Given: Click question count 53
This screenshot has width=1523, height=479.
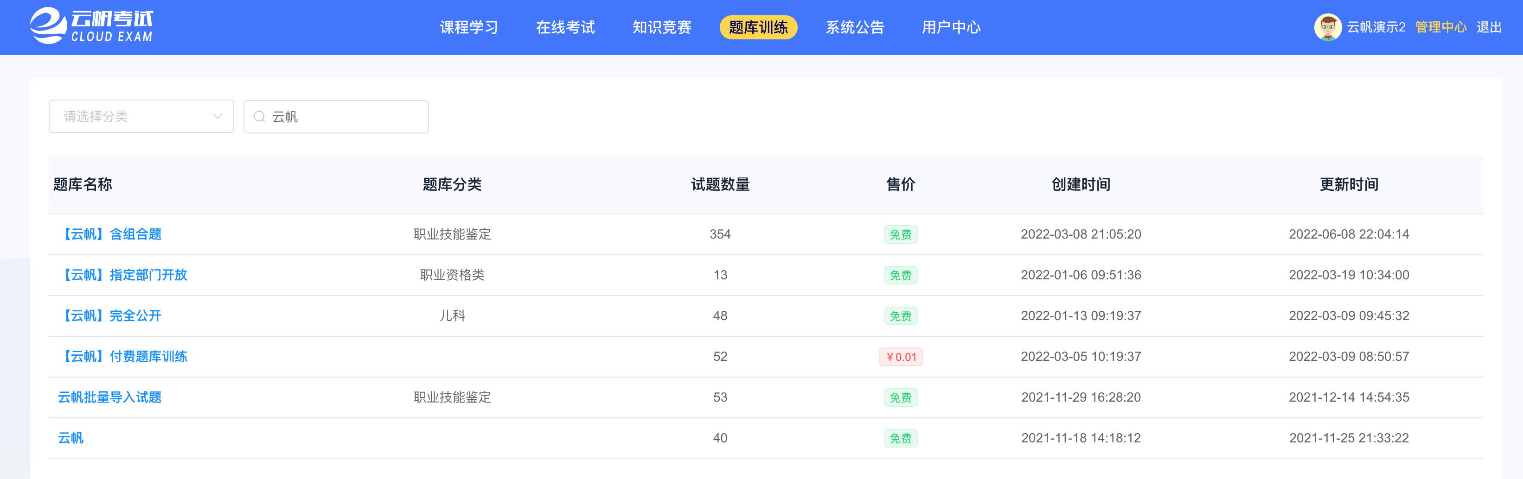Looking at the screenshot, I should click(x=720, y=397).
